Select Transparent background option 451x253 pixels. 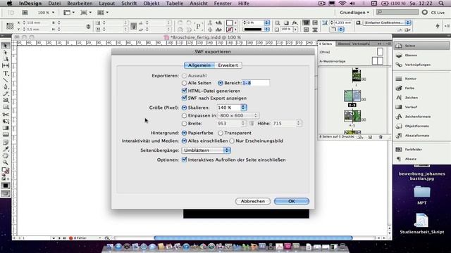click(x=221, y=133)
